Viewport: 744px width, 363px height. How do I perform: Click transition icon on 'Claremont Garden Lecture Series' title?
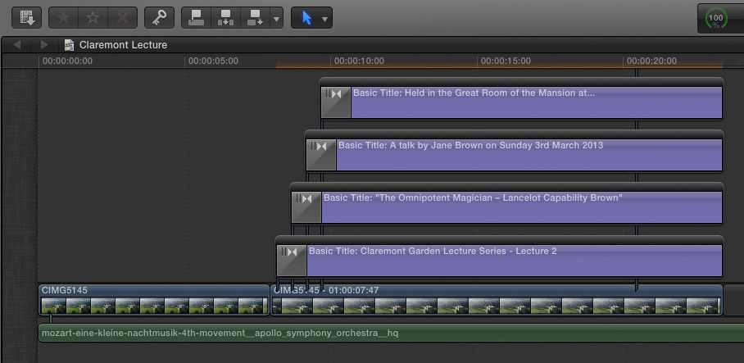tap(292, 261)
